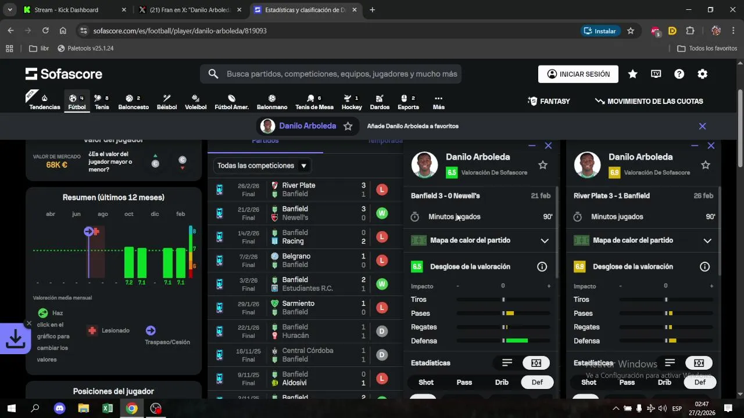The height and width of the screenshot is (418, 744).
Task: Favorite star in Banfield-Newell's player card
Action: (x=543, y=165)
